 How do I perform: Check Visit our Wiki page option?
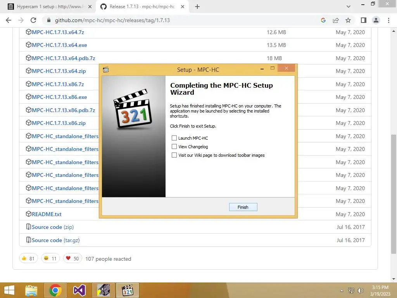pos(174,155)
